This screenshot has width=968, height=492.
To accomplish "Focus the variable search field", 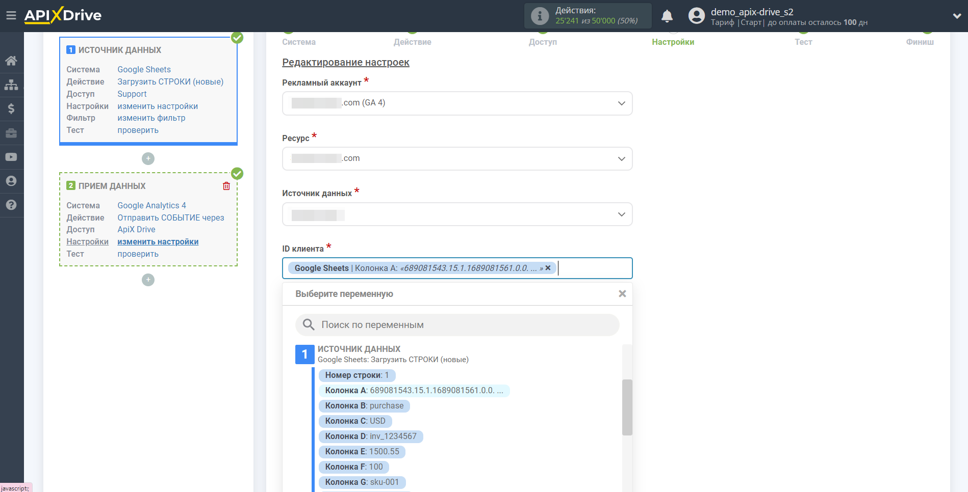I will (x=457, y=325).
